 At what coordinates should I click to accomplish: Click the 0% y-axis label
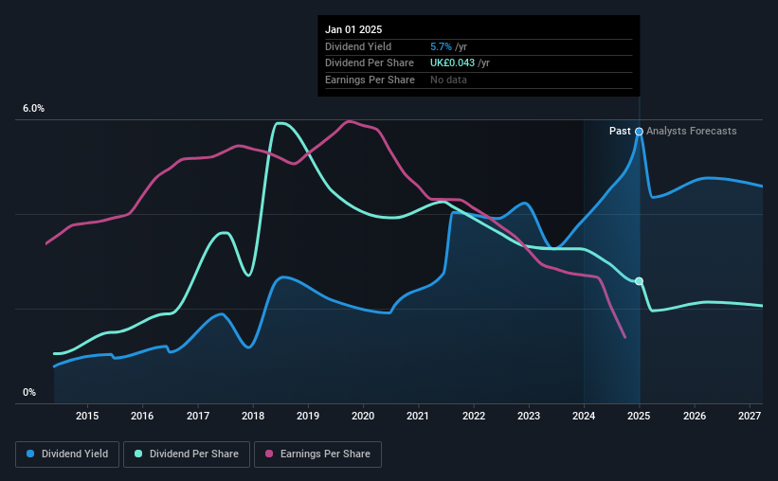[x=29, y=392]
